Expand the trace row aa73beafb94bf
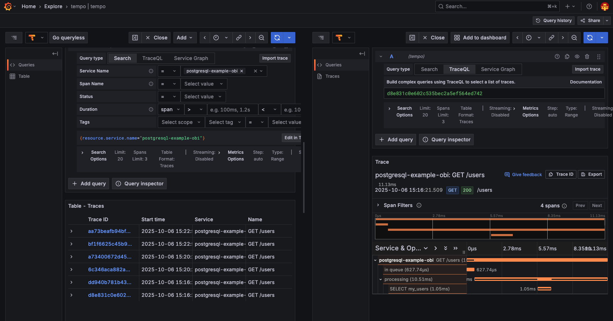 [x=72, y=231]
